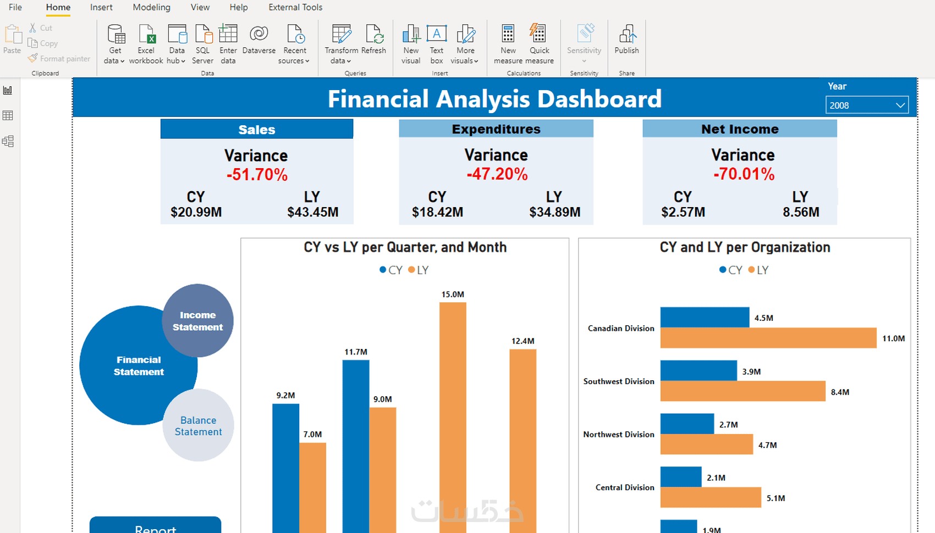Open the Enter data table icon
The width and height of the screenshot is (935, 533).
pos(228,45)
